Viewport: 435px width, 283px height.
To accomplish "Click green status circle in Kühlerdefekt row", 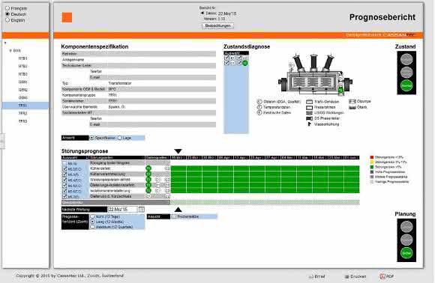I will [148, 168].
